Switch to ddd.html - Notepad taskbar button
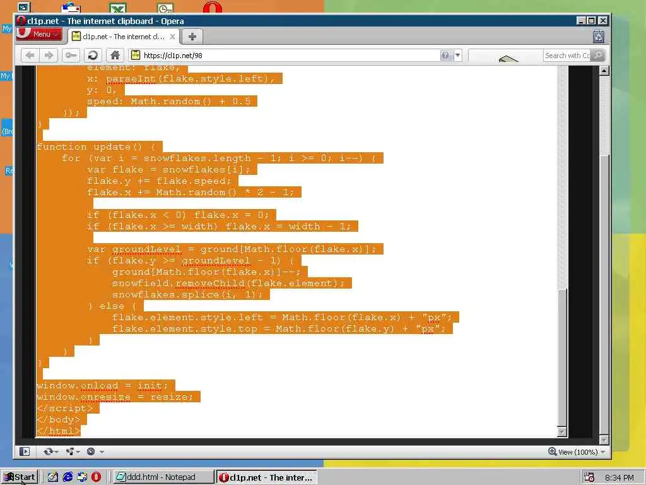This screenshot has height=485, width=646. click(x=163, y=477)
